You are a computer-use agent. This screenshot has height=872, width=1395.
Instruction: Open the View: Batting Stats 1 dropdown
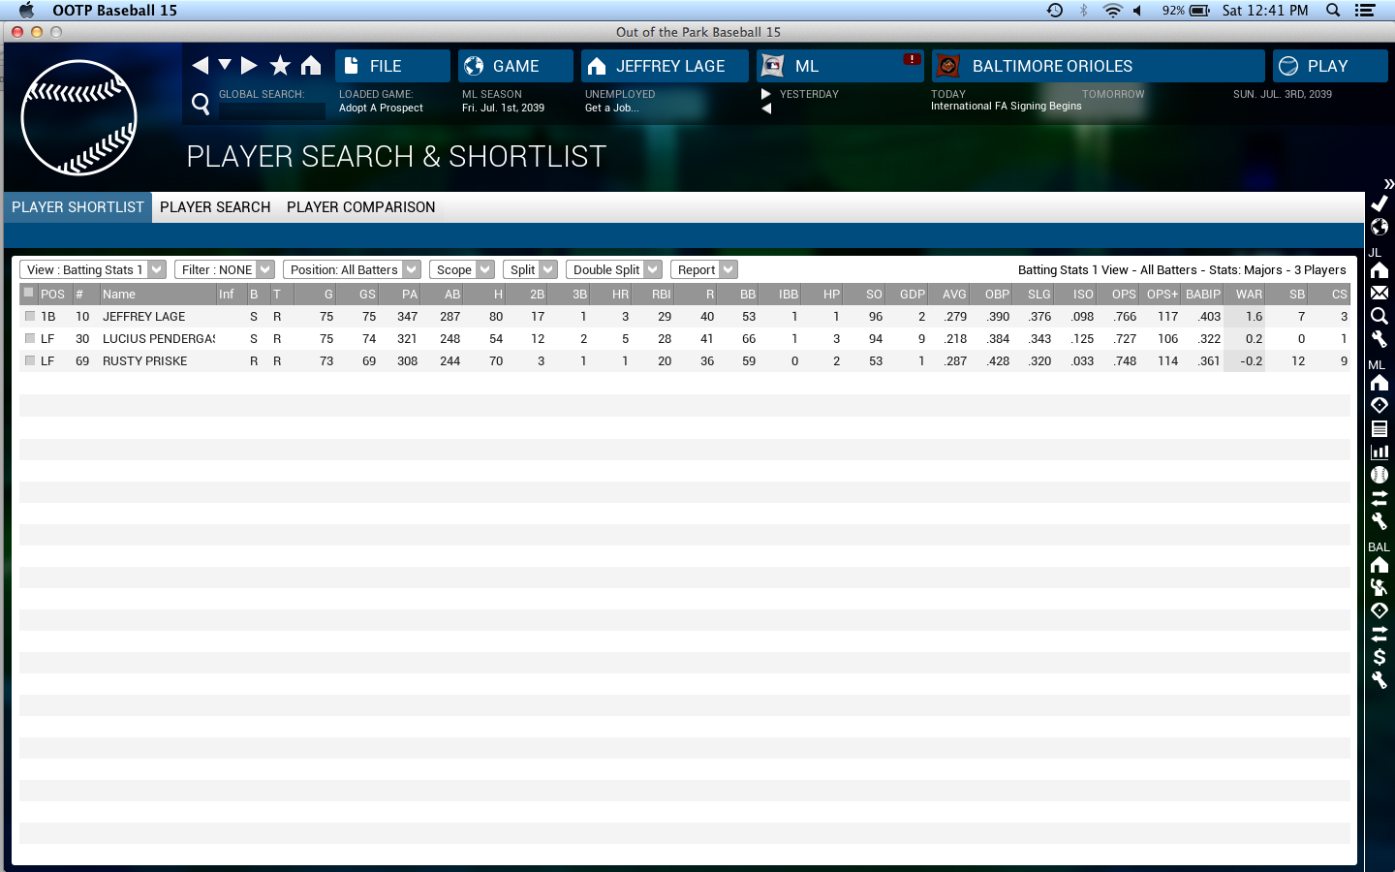[93, 269]
